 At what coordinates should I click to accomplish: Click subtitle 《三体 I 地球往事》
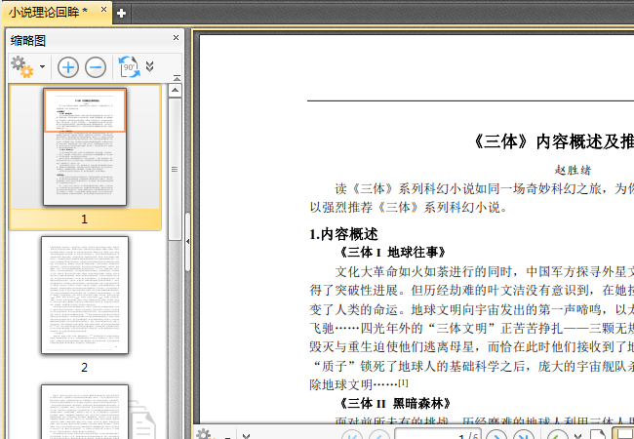pyautogui.click(x=391, y=253)
